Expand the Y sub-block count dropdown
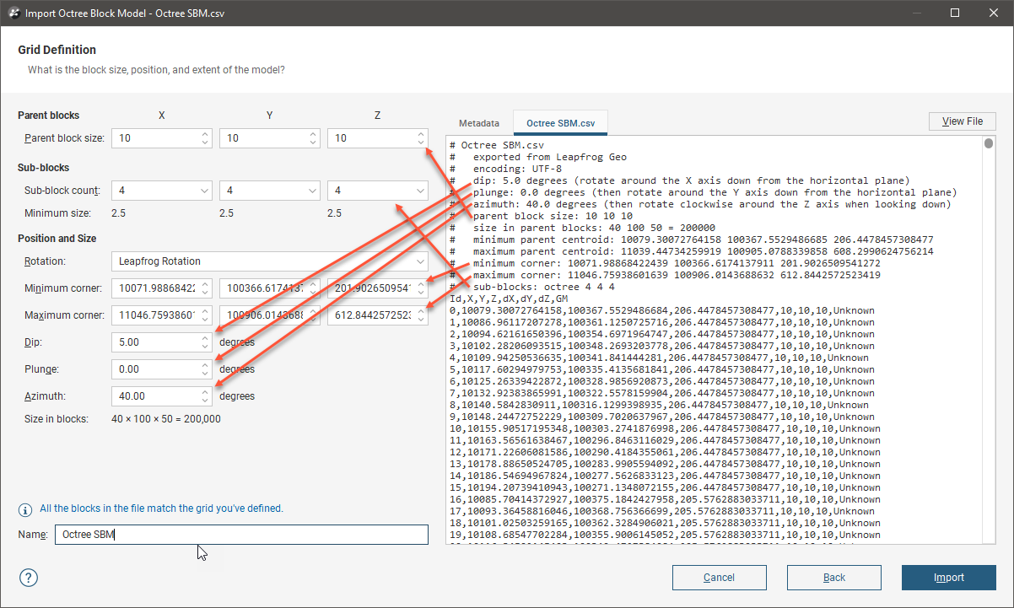The image size is (1014, 608). pos(269,191)
